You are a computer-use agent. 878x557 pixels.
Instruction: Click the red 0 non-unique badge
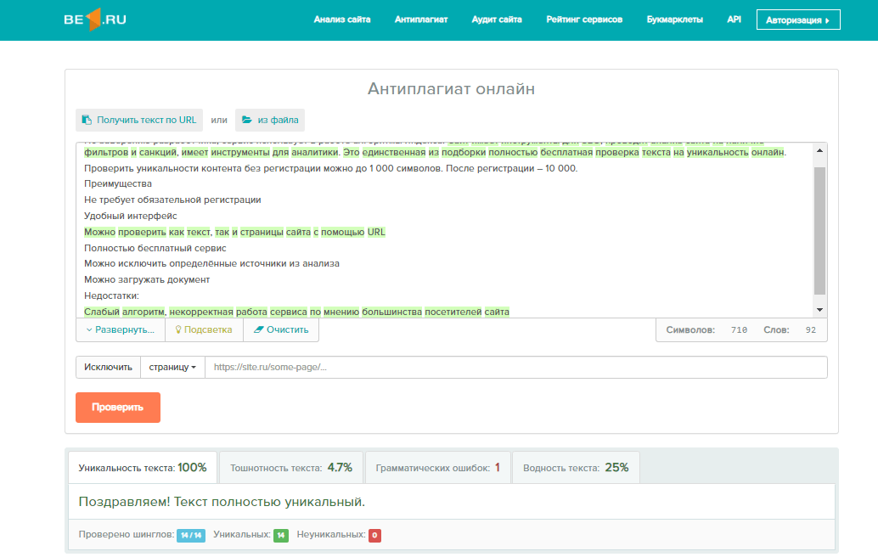point(374,535)
